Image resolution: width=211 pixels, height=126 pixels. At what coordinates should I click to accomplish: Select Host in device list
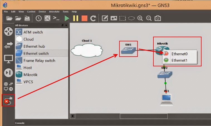click(41, 68)
